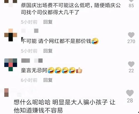Select comment text 想什么呢哈哈 明显是大人骗小孩子
139x114 pixels.
pyautogui.click(x=61, y=102)
